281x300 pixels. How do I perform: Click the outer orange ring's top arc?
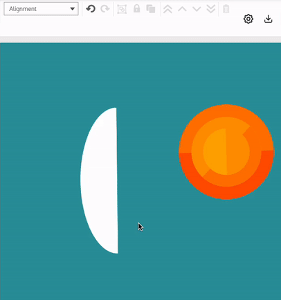(x=226, y=111)
